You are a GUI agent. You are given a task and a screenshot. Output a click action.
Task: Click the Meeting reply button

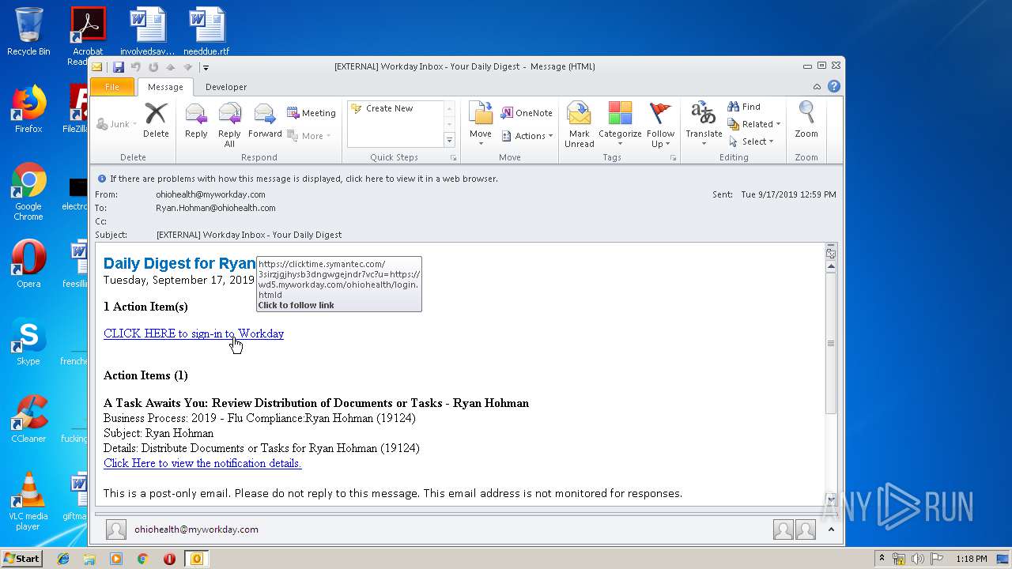pos(311,113)
